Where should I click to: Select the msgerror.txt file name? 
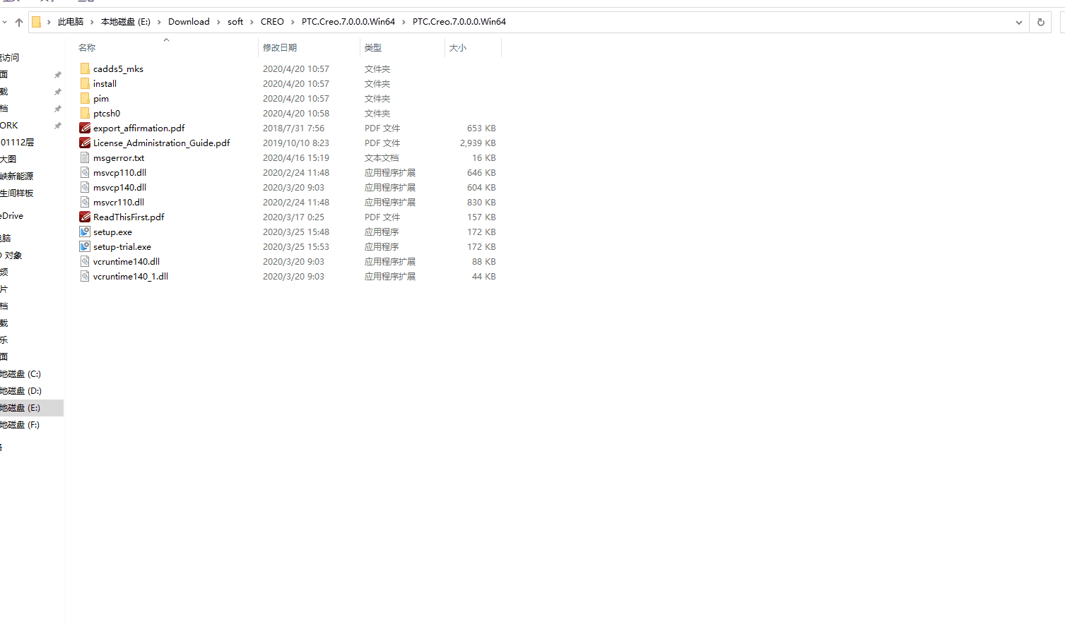(119, 158)
